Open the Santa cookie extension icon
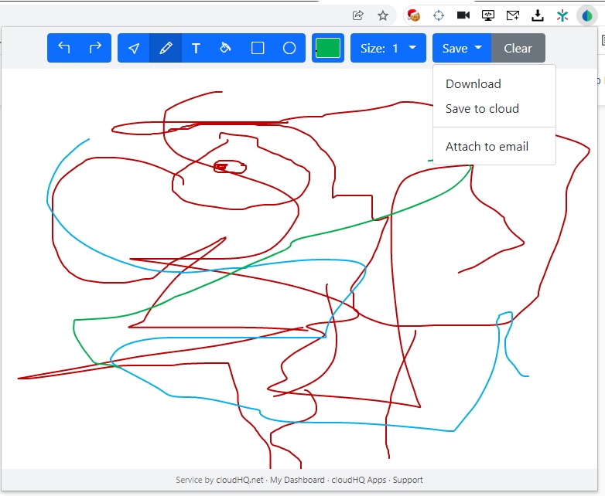Screen dimensions: 605x496 (414, 15)
